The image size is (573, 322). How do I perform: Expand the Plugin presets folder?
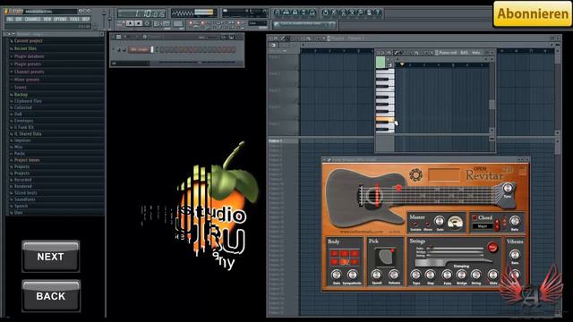(x=28, y=64)
